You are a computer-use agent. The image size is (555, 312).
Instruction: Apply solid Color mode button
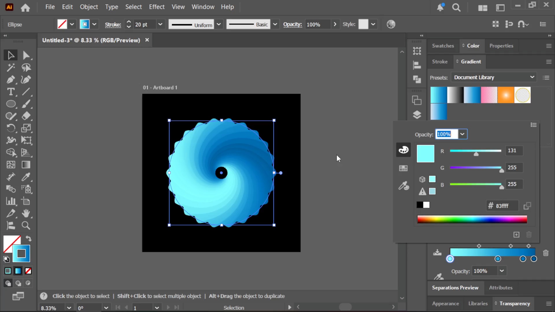(8, 271)
